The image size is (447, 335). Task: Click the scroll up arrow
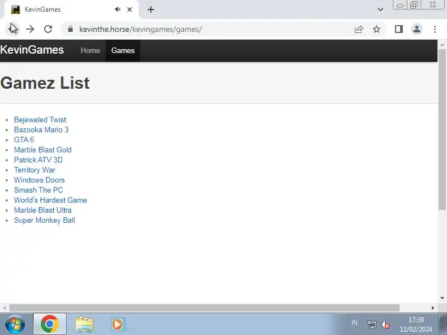pos(442,45)
